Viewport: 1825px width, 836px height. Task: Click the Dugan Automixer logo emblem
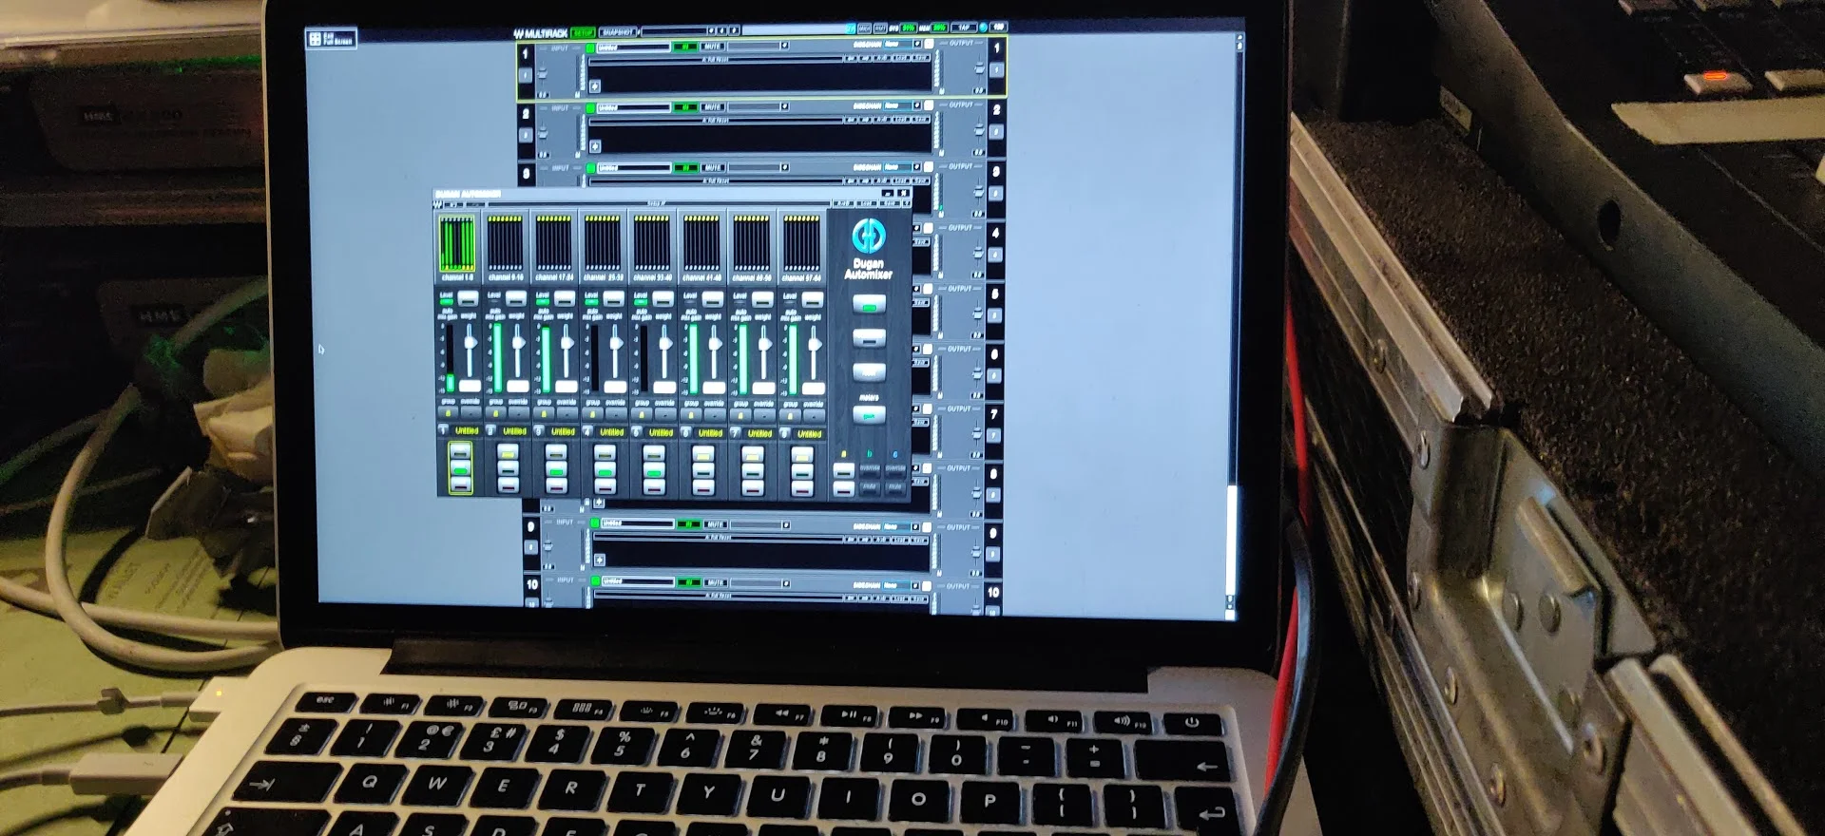pos(869,236)
